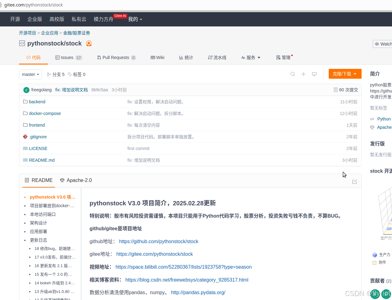This screenshot has height=300, width=392.
Task: Open the Wiki tab
Action: tap(158, 57)
